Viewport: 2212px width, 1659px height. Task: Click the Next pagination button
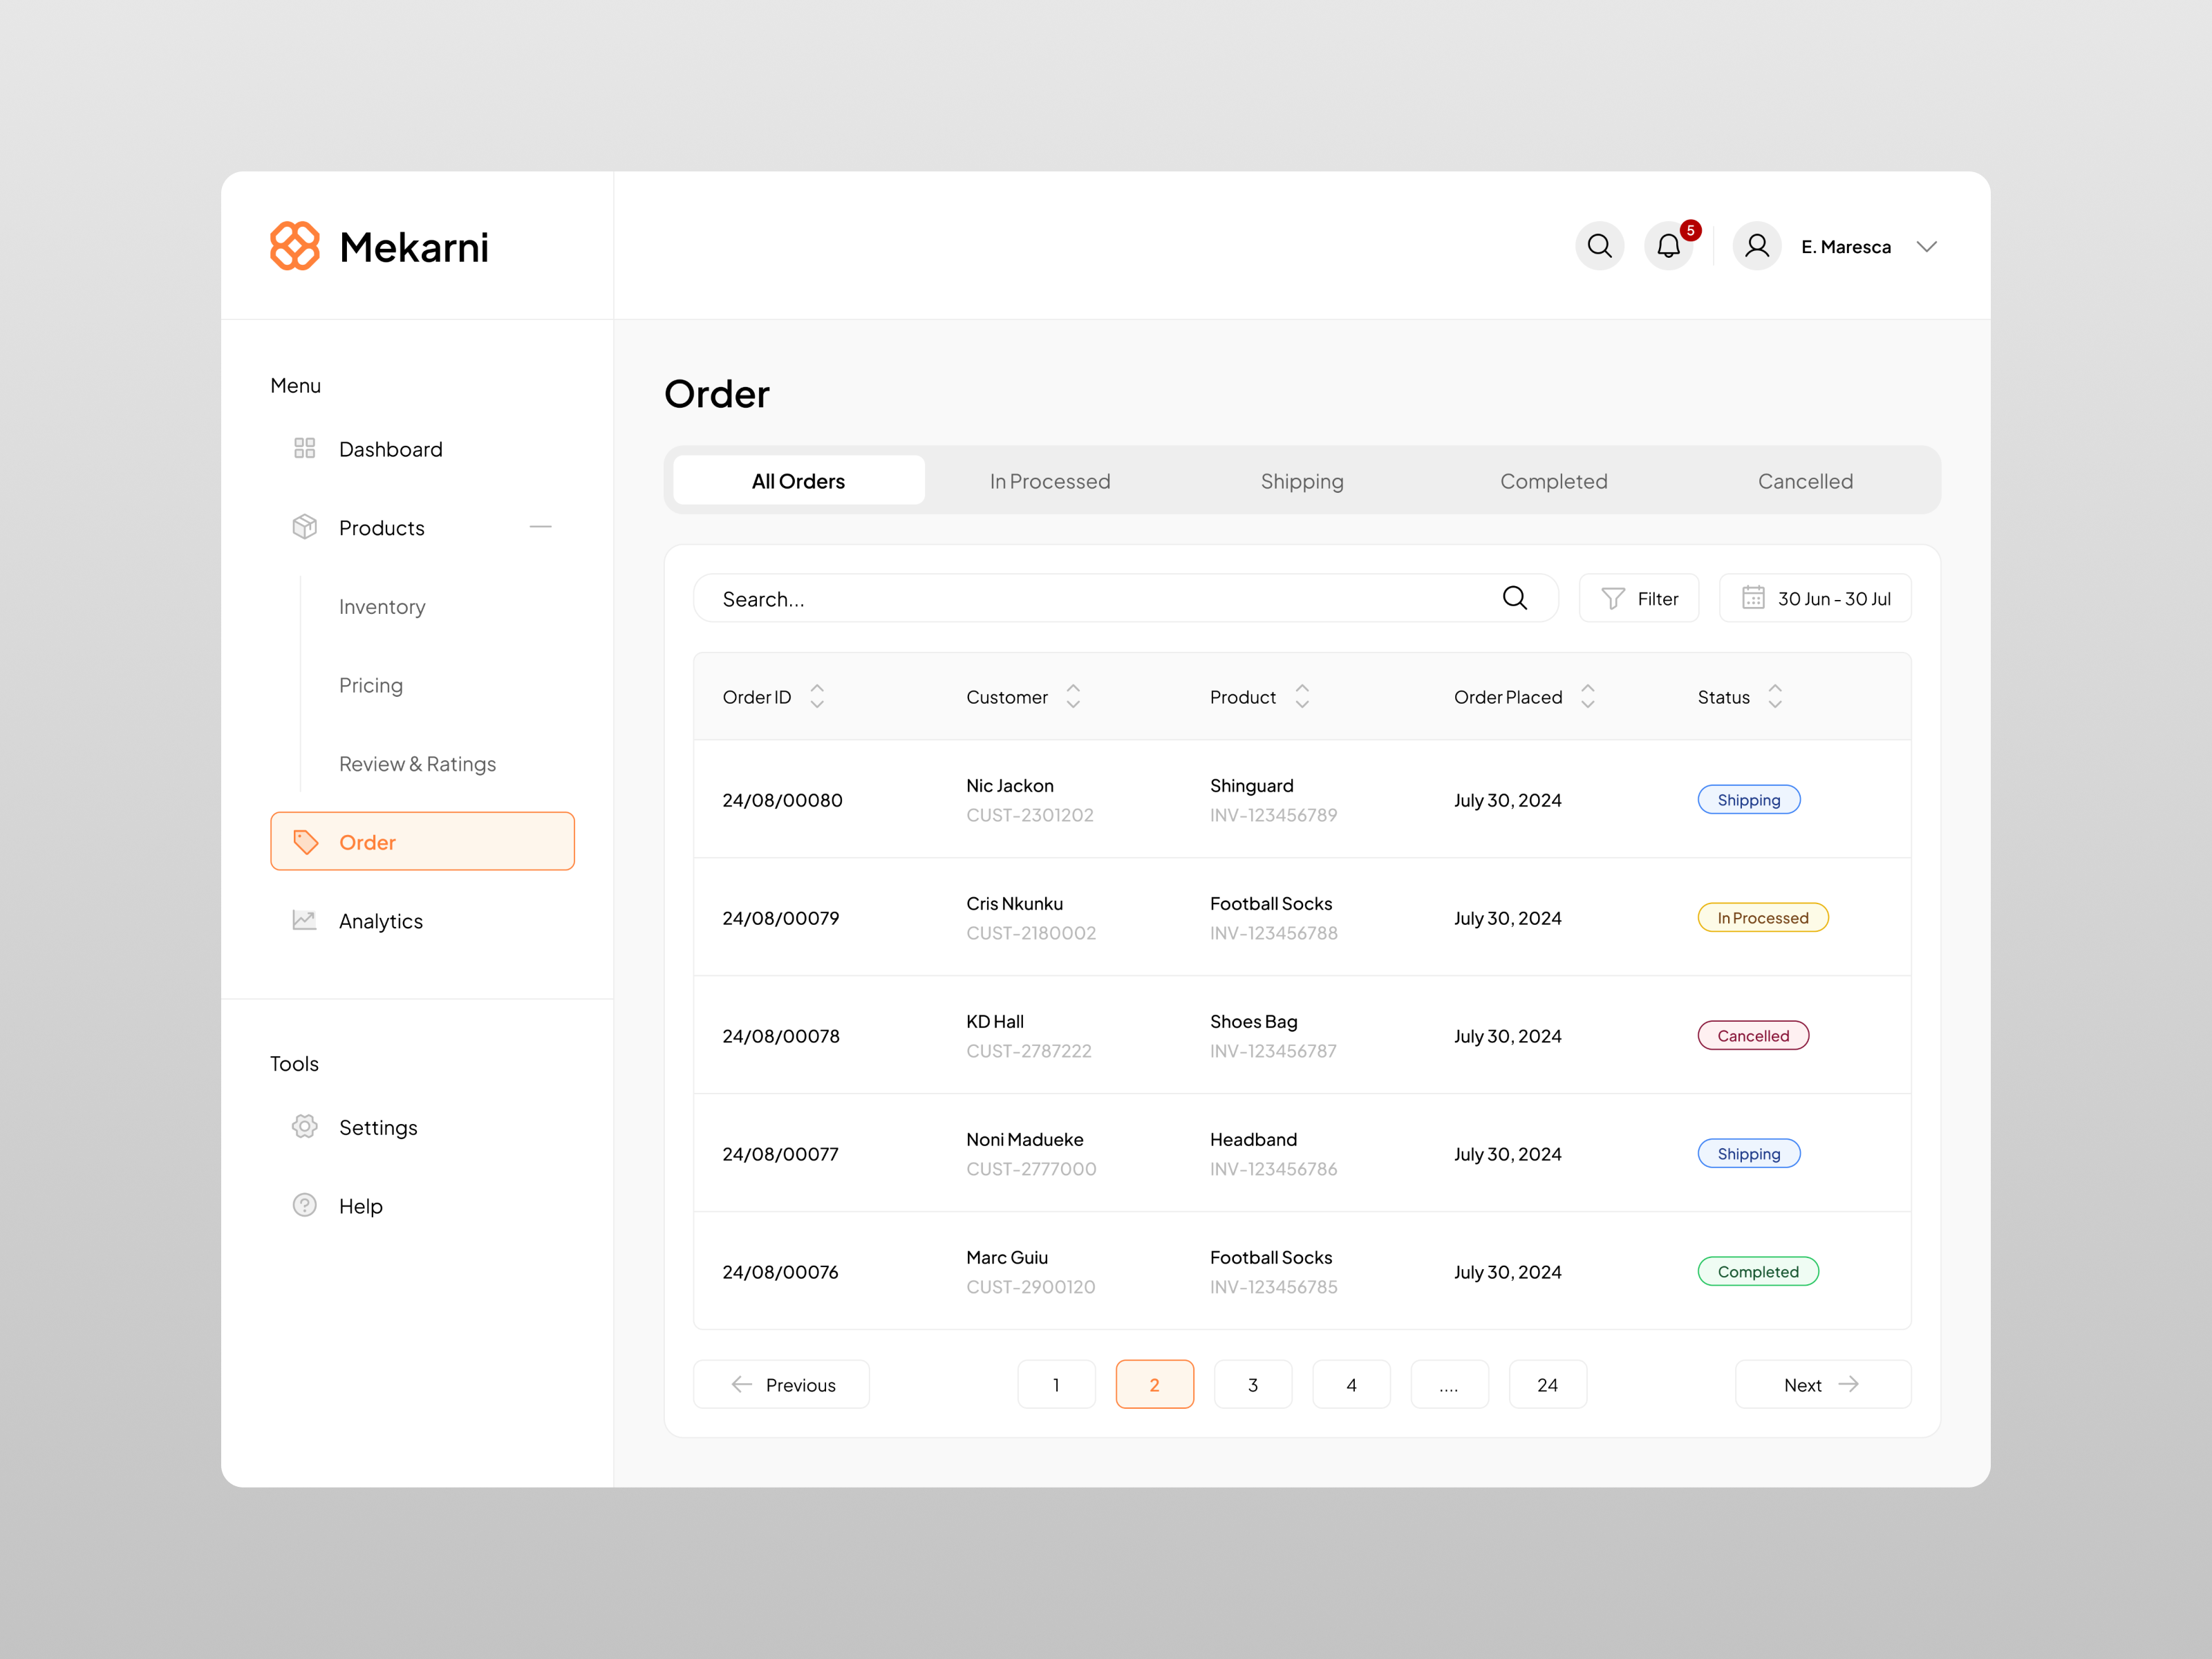pyautogui.click(x=1822, y=1384)
